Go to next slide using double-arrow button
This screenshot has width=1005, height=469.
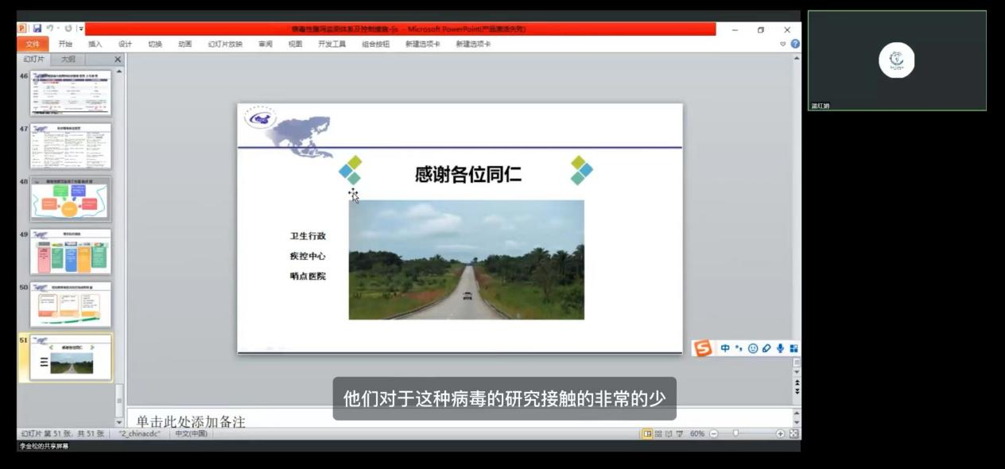(797, 391)
